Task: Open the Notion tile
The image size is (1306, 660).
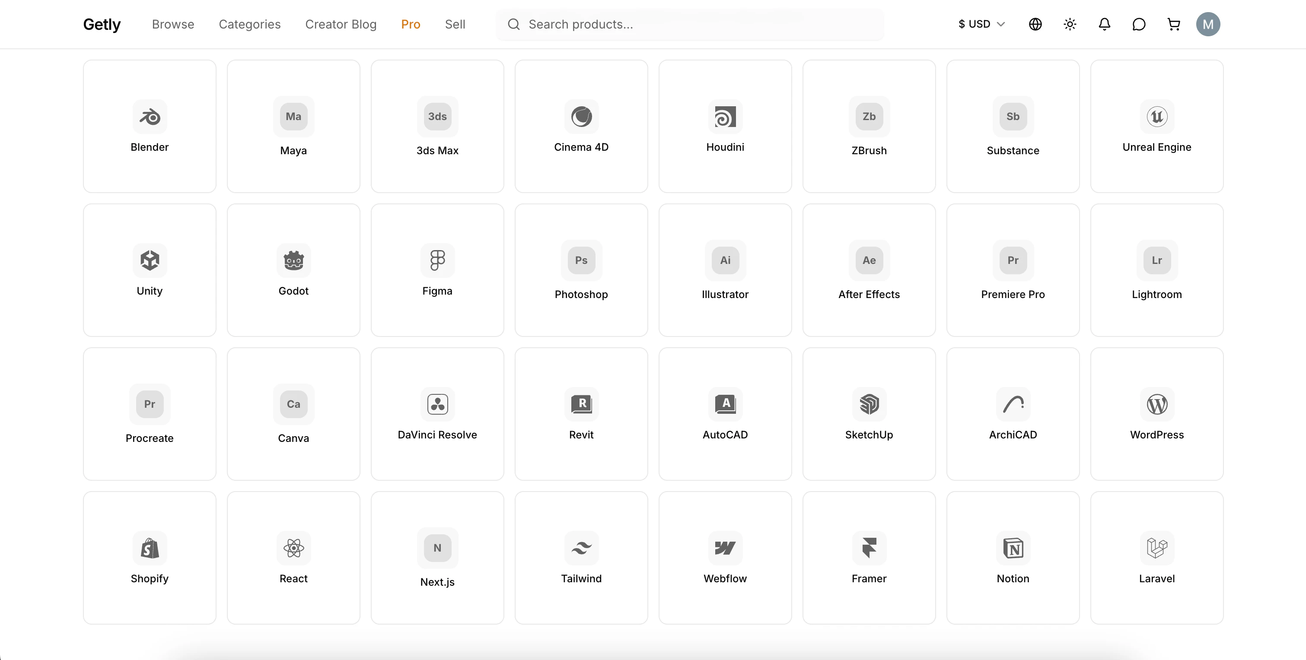Action: [x=1013, y=558]
